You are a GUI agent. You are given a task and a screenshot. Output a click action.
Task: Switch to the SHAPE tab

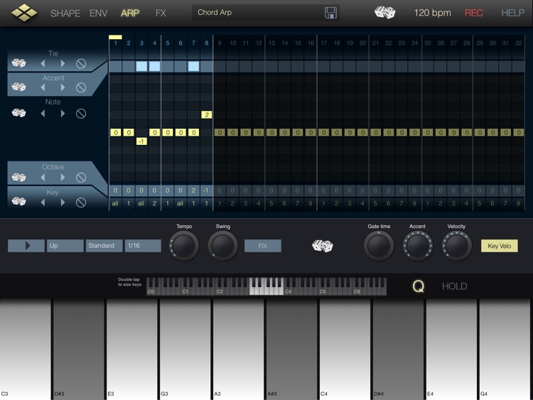pyautogui.click(x=65, y=13)
